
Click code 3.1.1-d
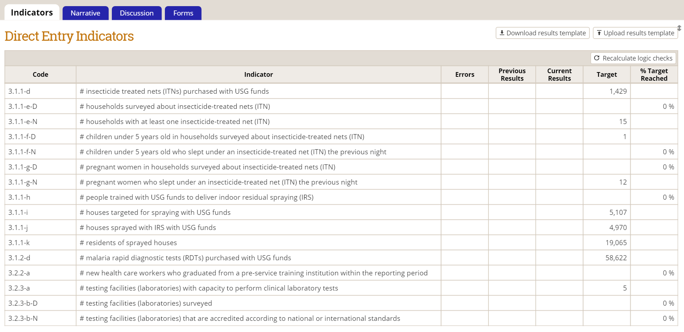[x=19, y=91]
